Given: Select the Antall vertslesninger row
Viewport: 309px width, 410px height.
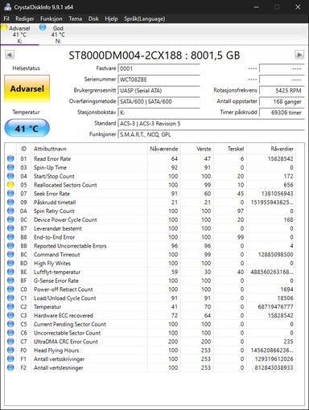Looking at the screenshot, I should point(150,367).
